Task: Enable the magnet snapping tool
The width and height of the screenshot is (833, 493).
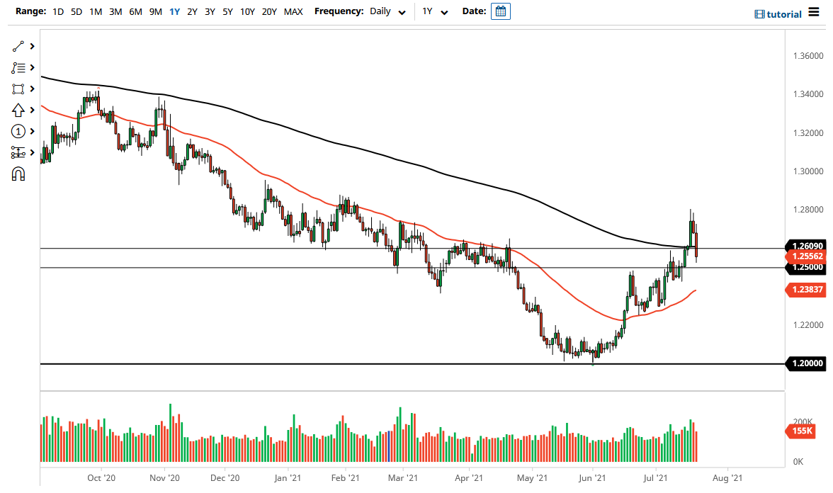Action: click(18, 172)
